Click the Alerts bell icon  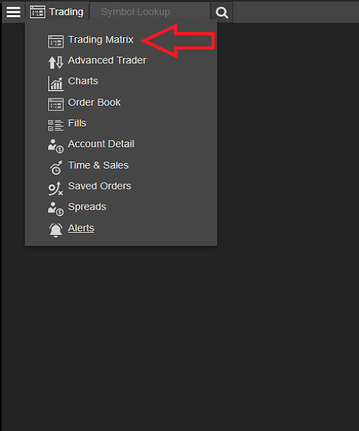pyautogui.click(x=56, y=230)
